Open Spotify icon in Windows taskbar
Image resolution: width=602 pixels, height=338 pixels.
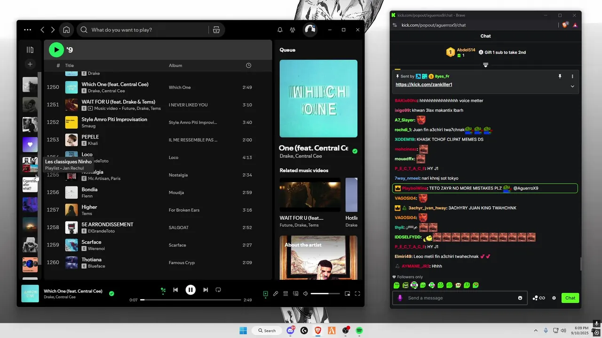click(x=359, y=330)
